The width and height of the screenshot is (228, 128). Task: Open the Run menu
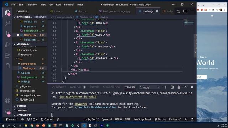58,5
